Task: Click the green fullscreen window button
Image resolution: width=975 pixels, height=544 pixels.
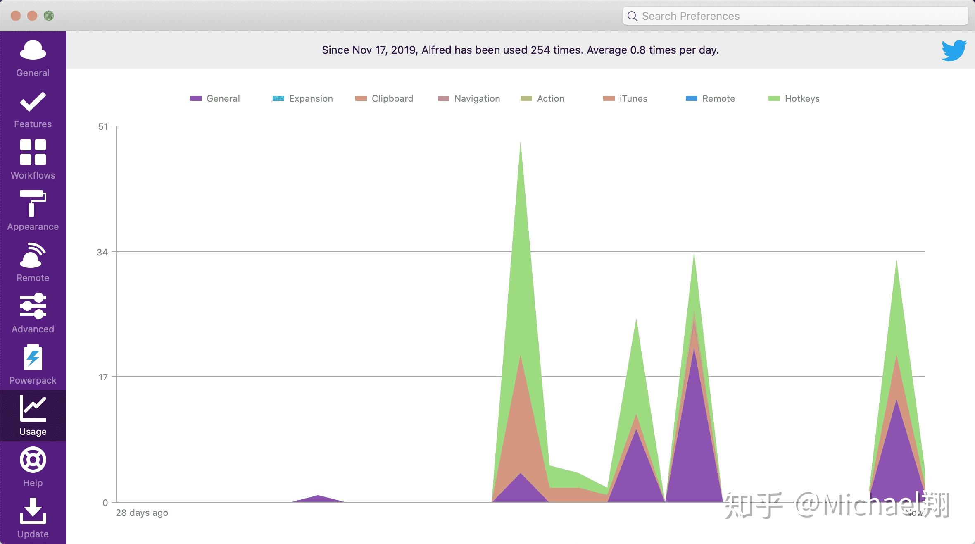Action: point(49,16)
